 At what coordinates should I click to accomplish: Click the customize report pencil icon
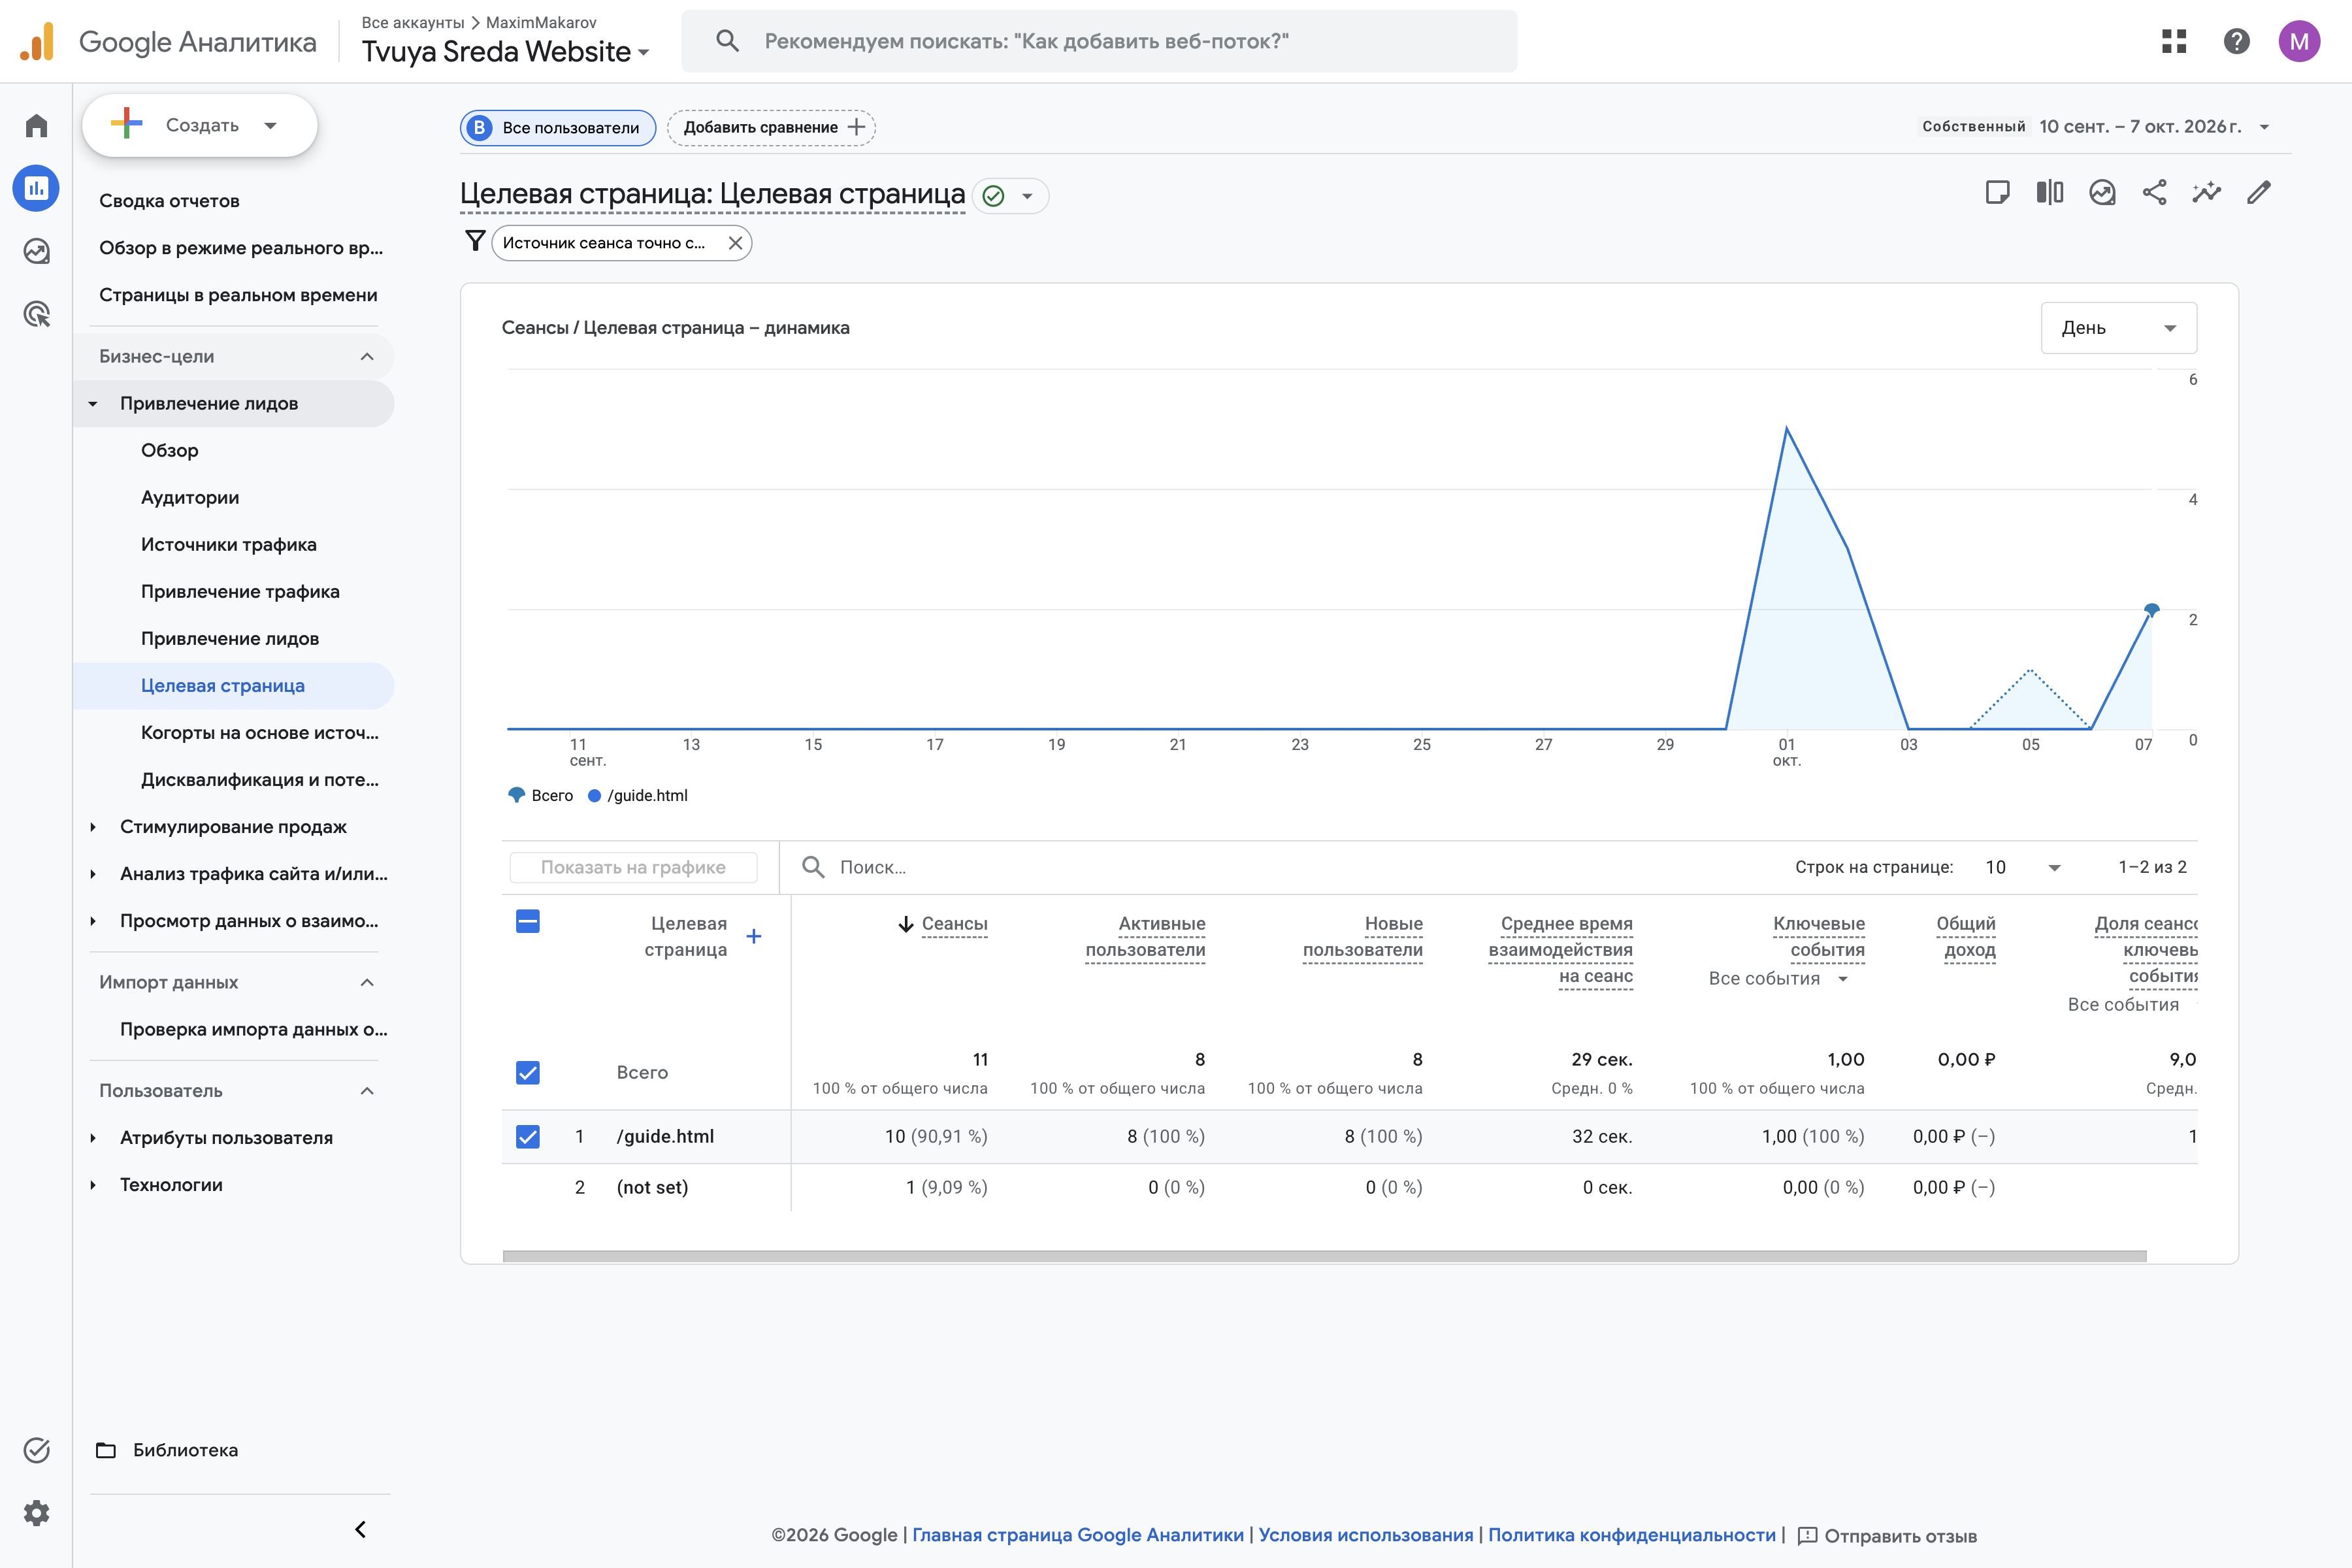coord(2259,192)
